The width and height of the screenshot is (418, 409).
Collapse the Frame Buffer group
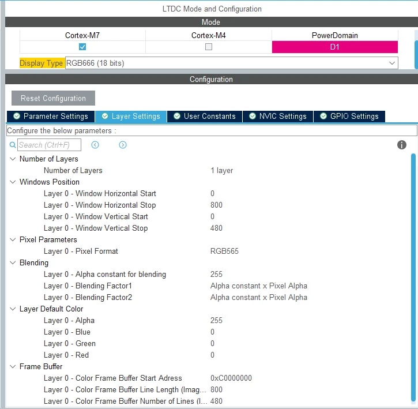coord(13,366)
